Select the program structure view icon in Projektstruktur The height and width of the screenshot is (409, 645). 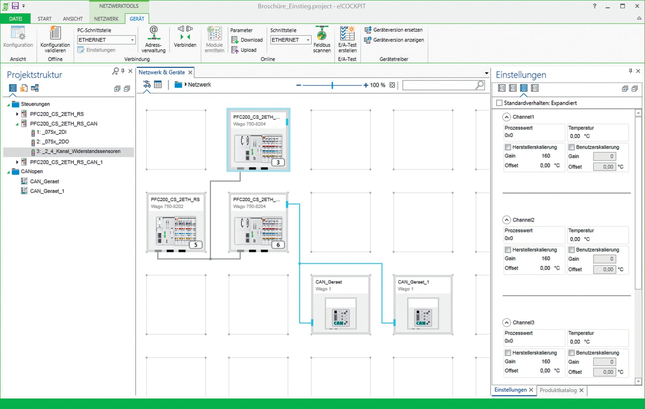coord(24,88)
